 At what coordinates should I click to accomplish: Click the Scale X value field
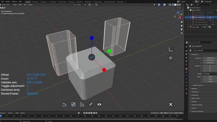(x=210, y=77)
